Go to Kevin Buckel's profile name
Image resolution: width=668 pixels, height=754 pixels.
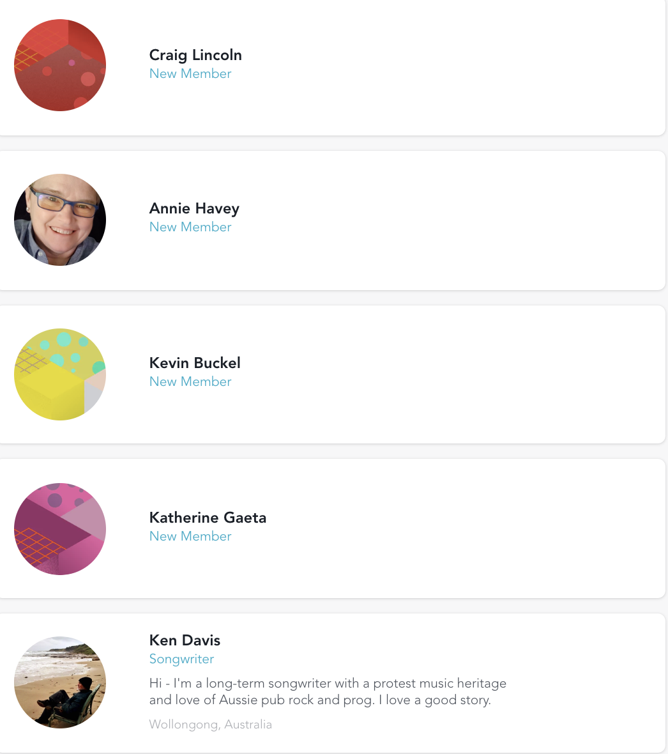coord(195,363)
